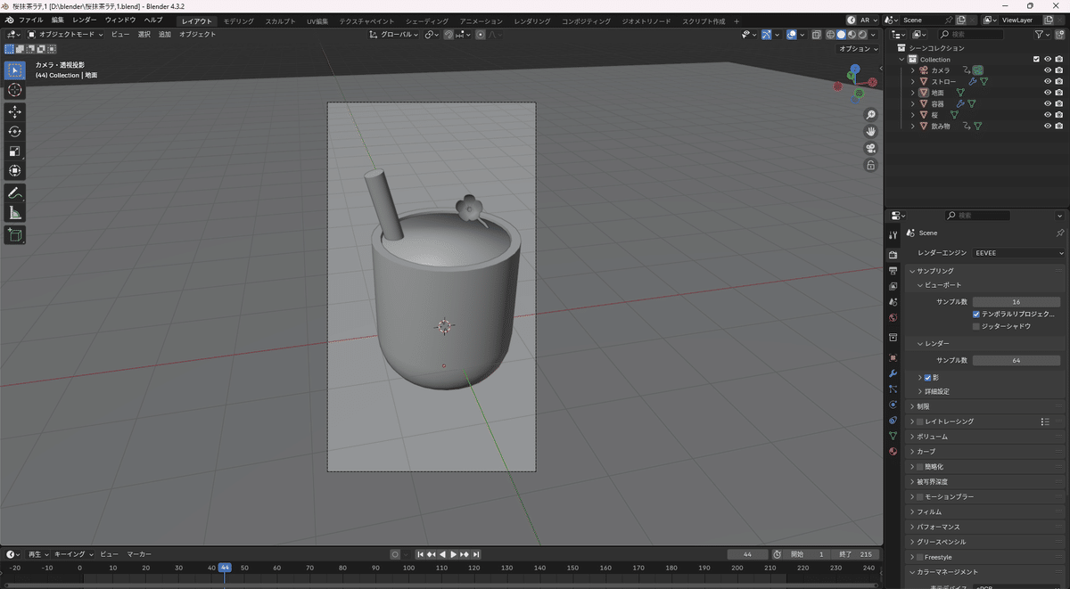Select the Measure tool
This screenshot has width=1070, height=589.
(15, 212)
